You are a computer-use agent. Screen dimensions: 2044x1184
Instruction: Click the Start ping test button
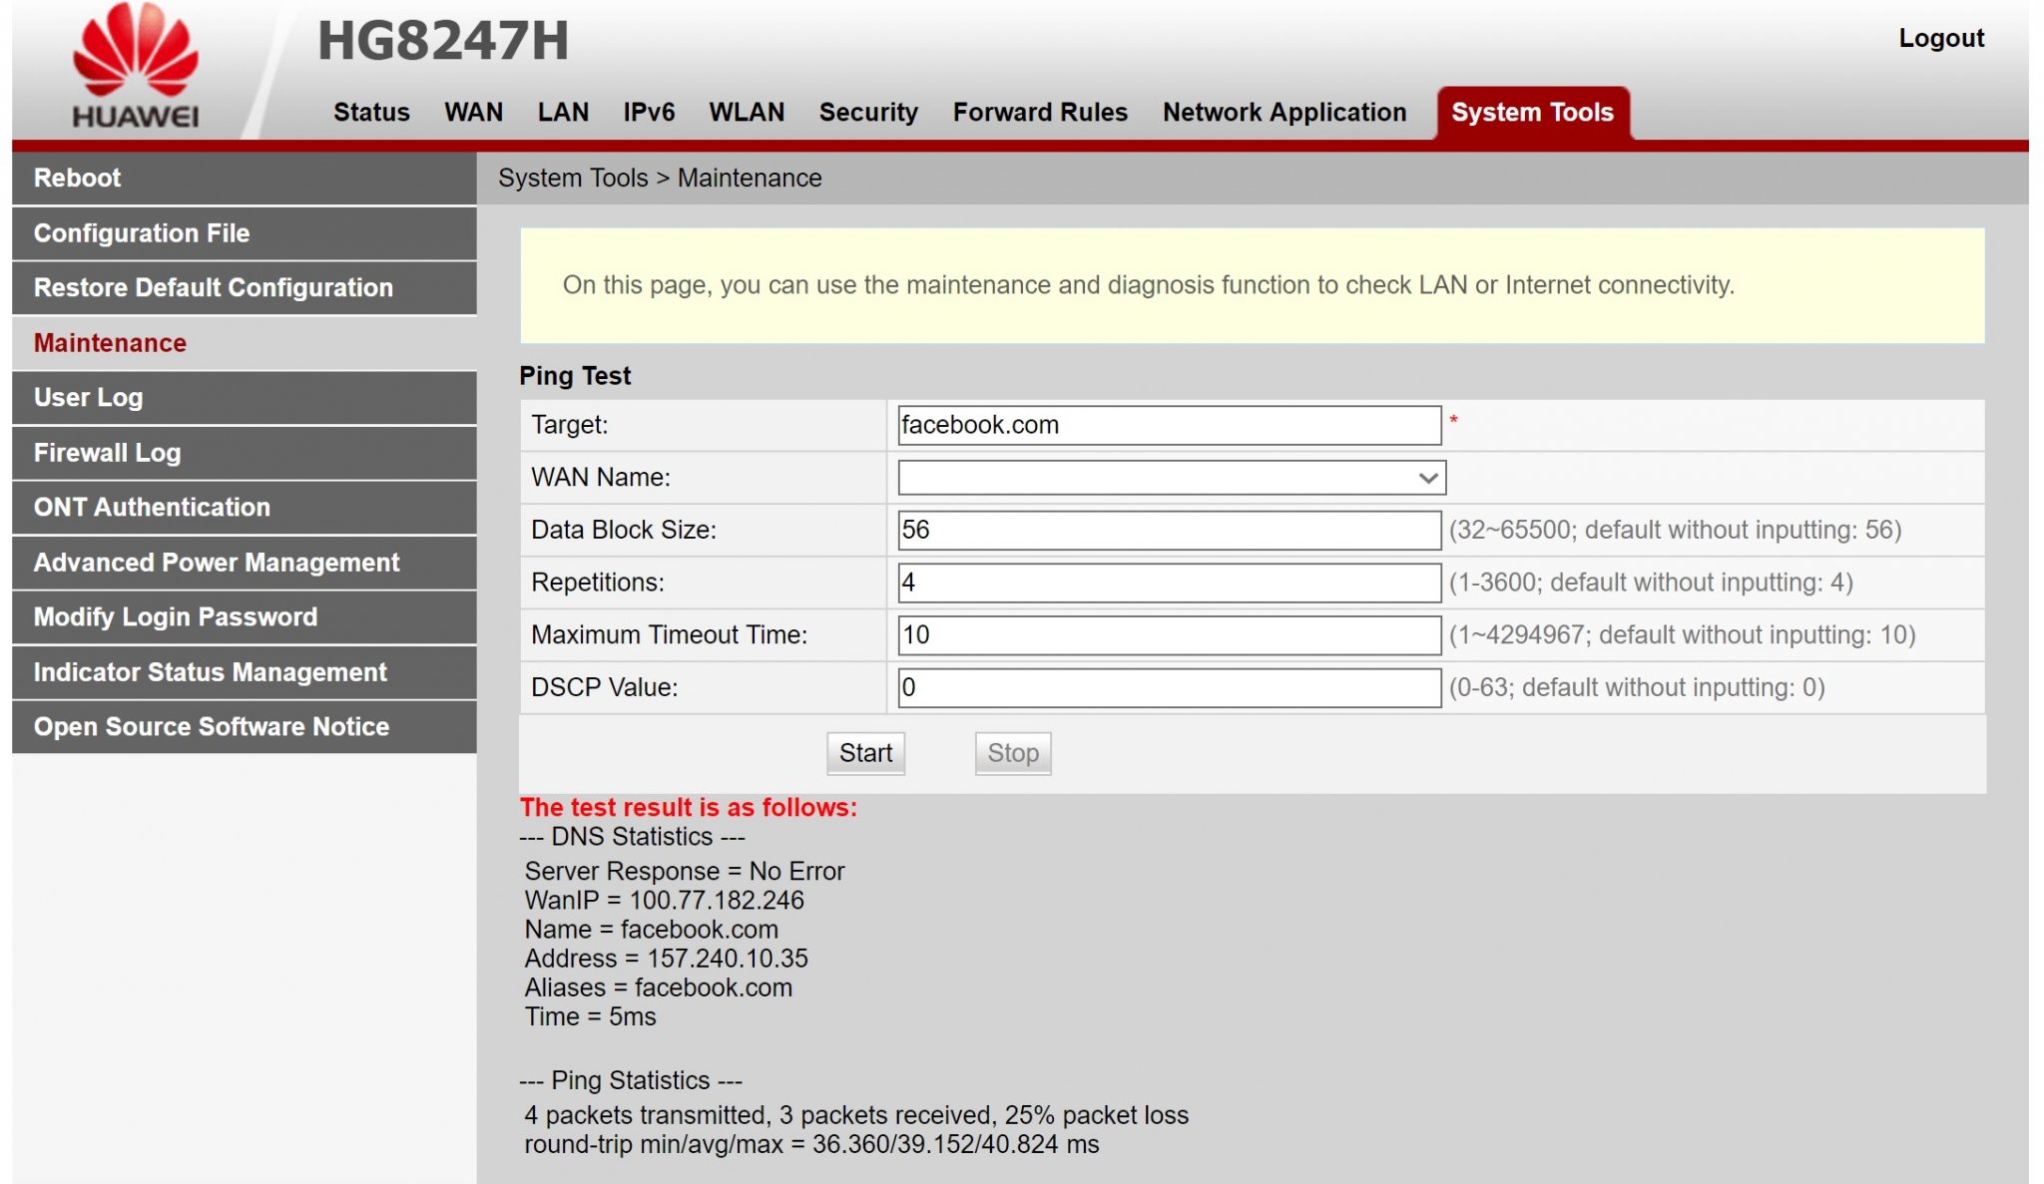pos(865,753)
